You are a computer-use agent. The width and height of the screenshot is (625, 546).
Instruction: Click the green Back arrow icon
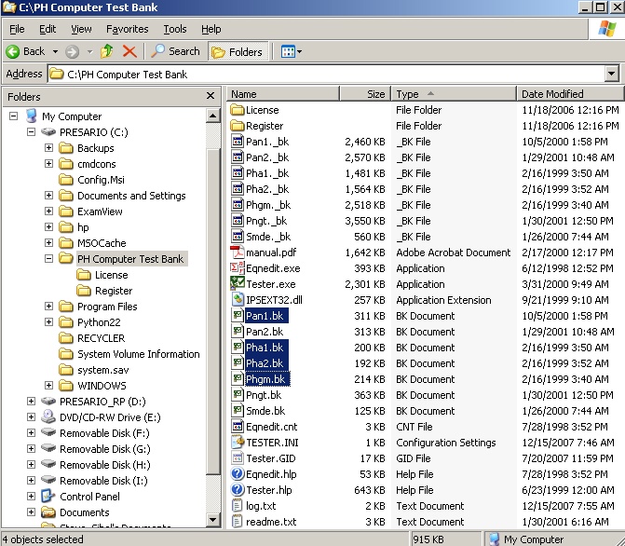12,51
